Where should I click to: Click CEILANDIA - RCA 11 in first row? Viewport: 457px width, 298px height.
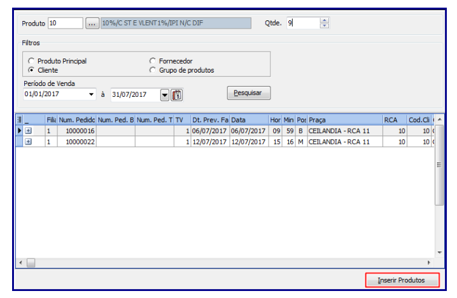(x=345, y=131)
